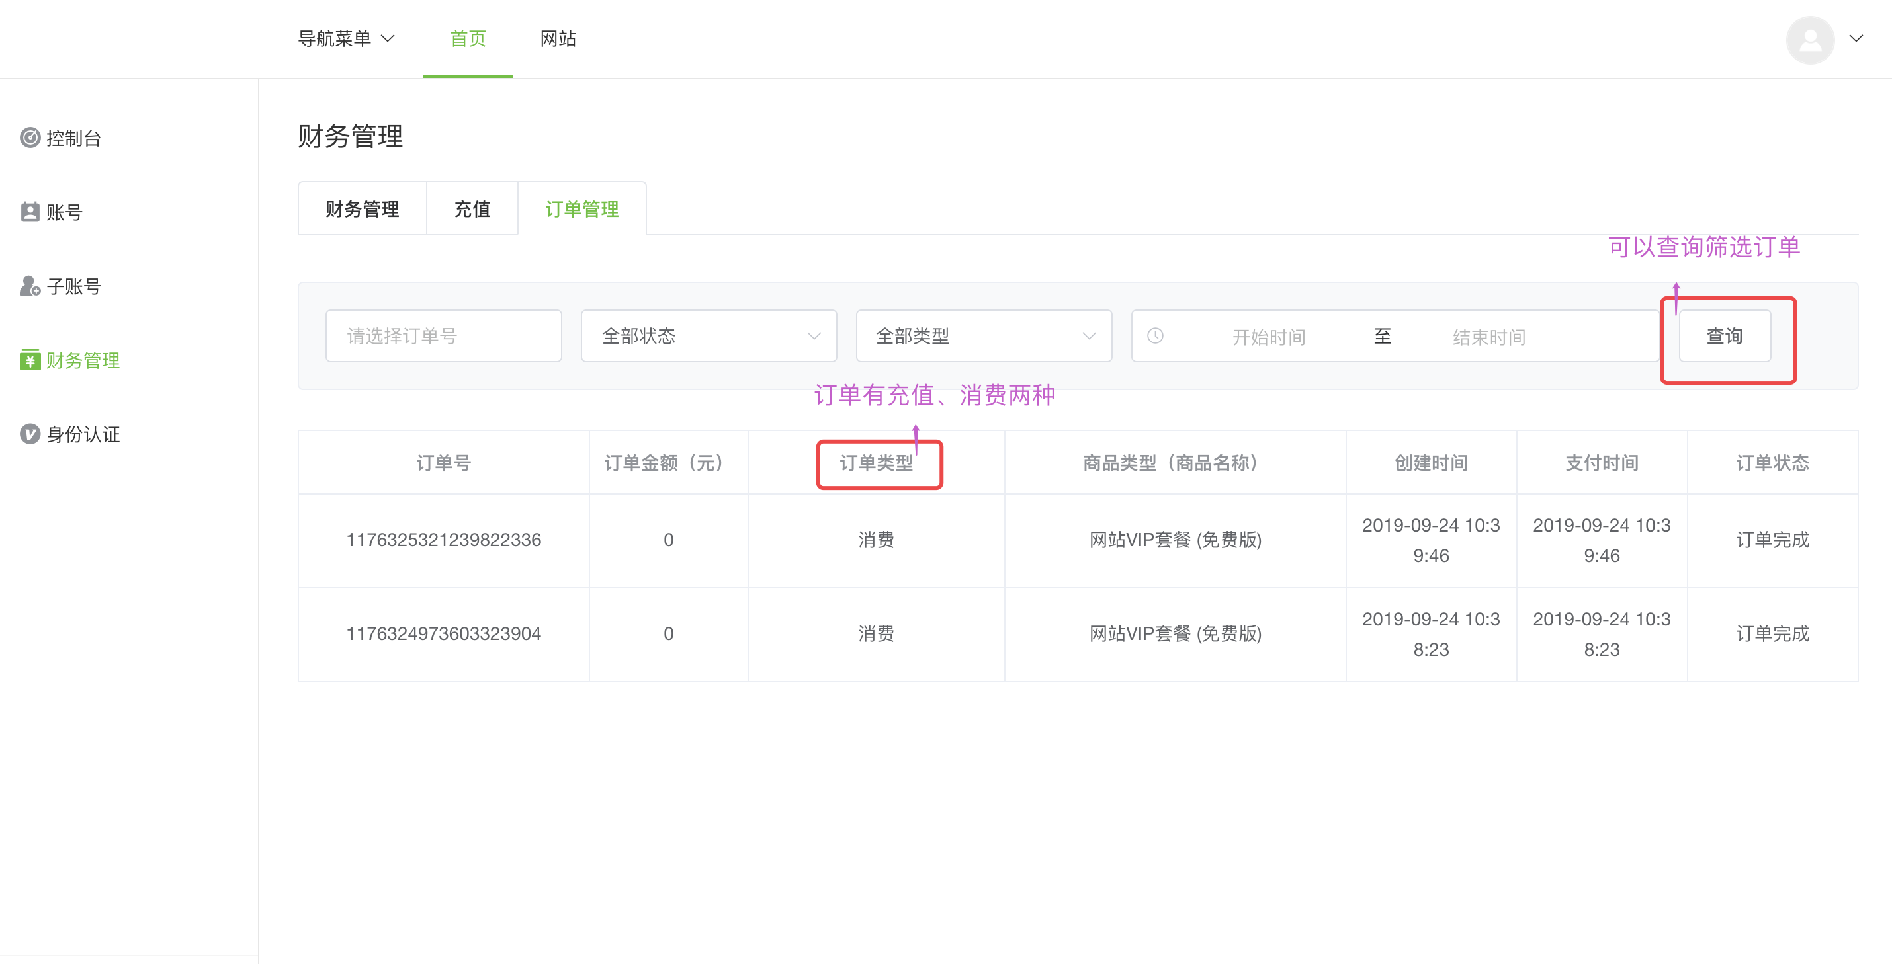Click the 支付时间 column header
Screen dimensions: 1892x964
coord(1602,463)
